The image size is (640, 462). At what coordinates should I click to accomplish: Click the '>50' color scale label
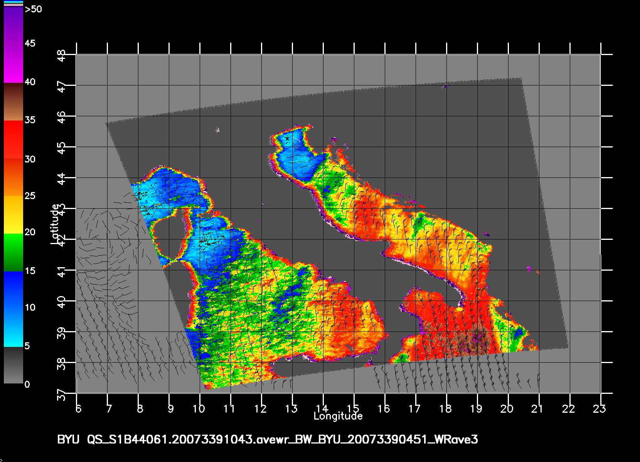coord(33,10)
